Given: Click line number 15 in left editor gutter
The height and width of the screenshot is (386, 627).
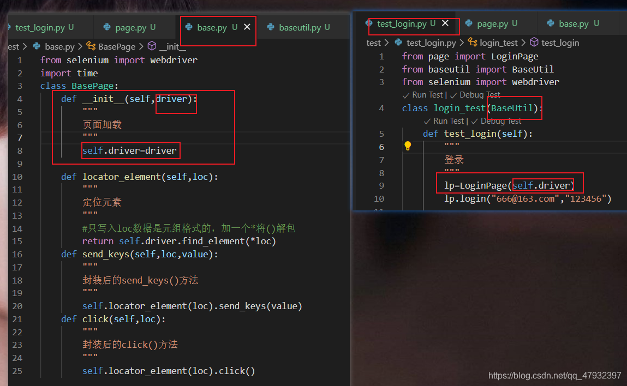Looking at the screenshot, I should tap(17, 242).
